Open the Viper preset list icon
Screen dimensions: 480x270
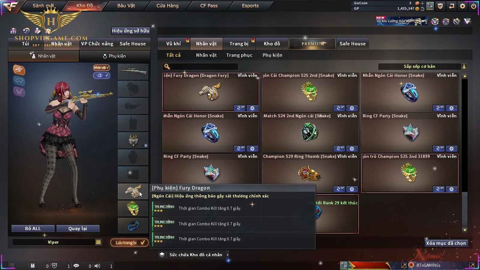[98, 242]
